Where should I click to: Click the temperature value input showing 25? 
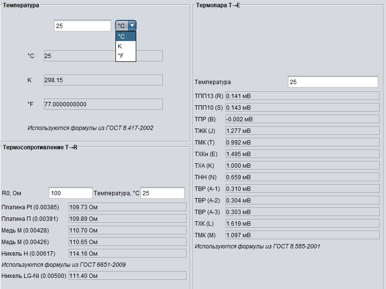(83, 26)
